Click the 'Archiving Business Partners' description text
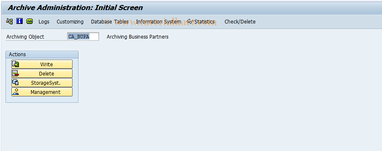 138,37
